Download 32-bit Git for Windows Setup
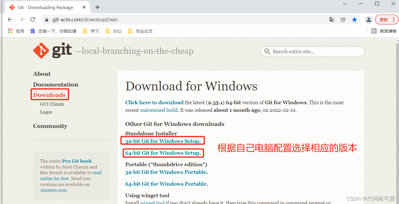399x204 pixels. tap(162, 141)
